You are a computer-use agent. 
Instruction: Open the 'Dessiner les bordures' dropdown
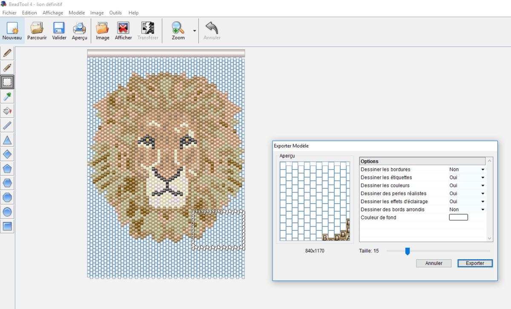pyautogui.click(x=483, y=170)
